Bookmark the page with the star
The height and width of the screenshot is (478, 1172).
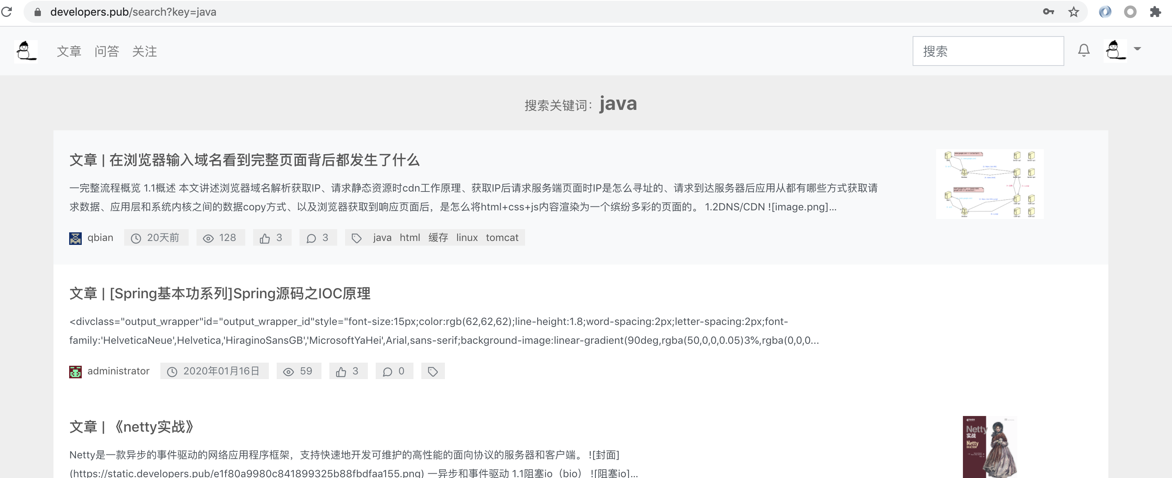pyautogui.click(x=1074, y=12)
